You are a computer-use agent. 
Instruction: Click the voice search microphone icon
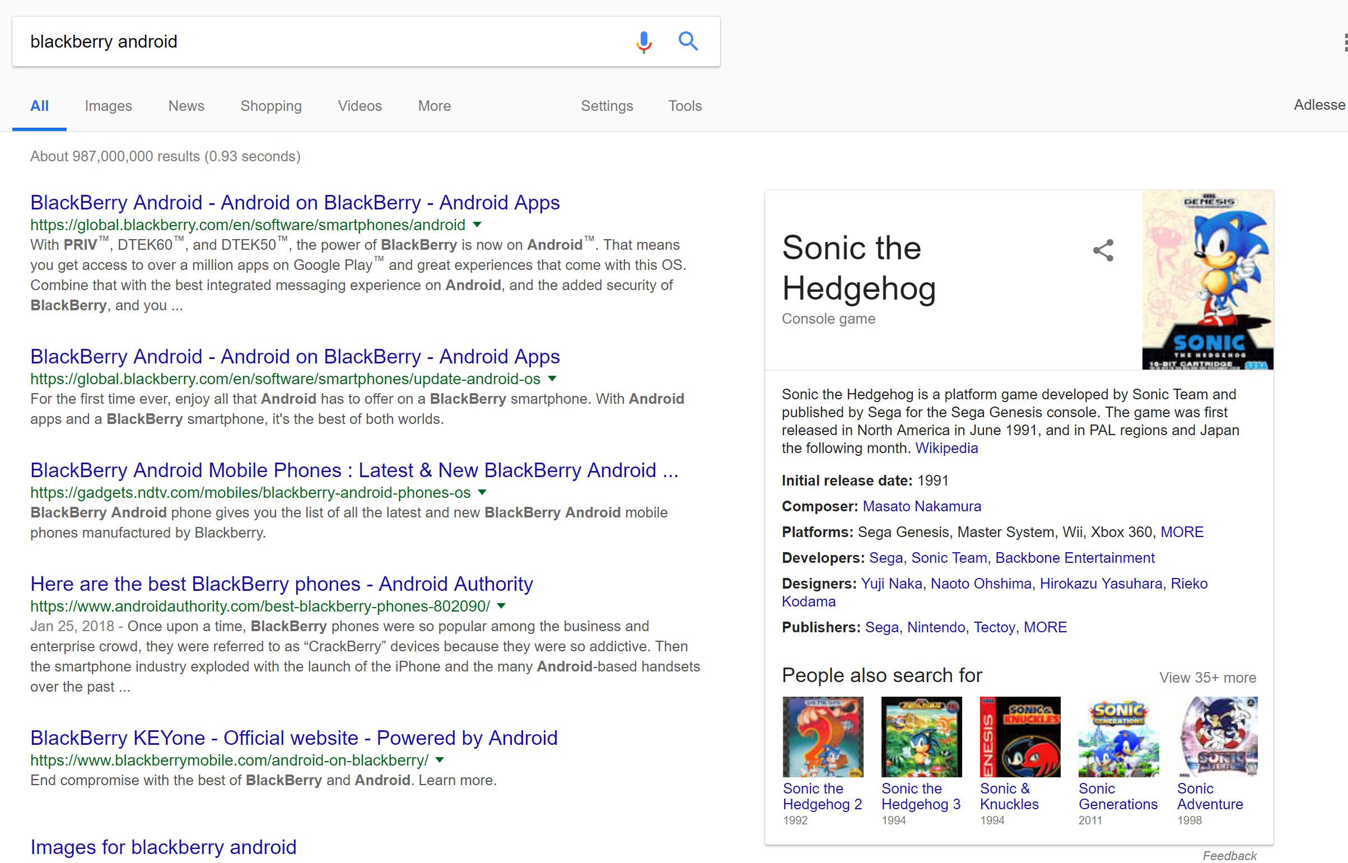(x=643, y=41)
